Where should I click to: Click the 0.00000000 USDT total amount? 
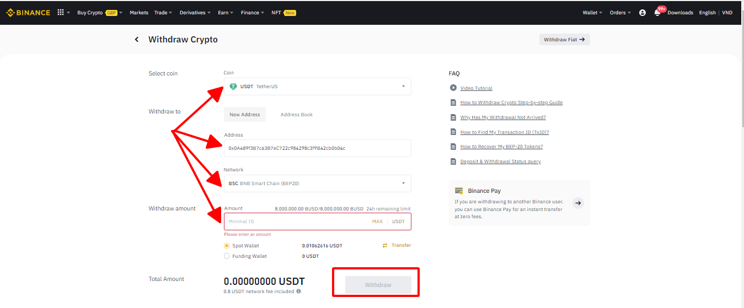point(264,281)
